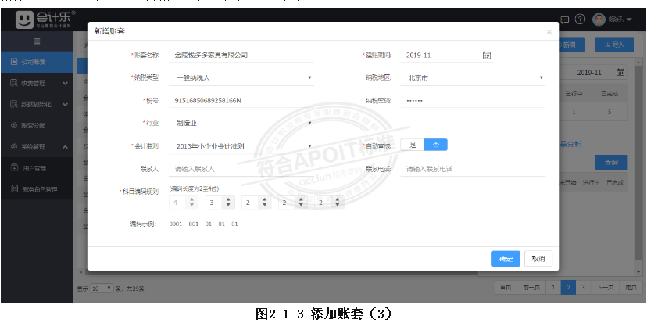Close the 新增账套 dialog with X

click(549, 31)
